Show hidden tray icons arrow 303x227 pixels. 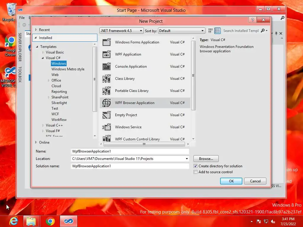tap(252, 221)
